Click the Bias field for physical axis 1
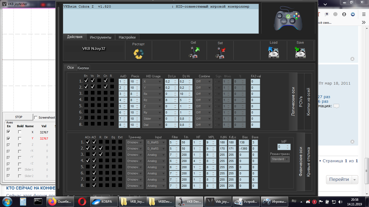This screenshot has height=207, width=369. (244, 142)
